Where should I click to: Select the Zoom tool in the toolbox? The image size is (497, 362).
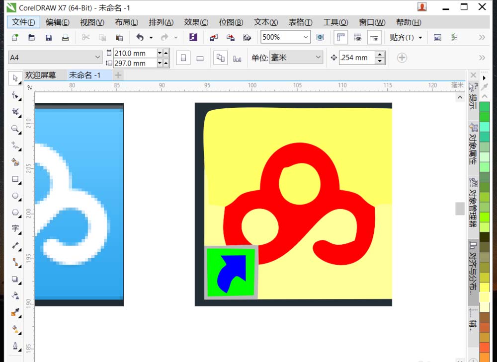click(15, 129)
